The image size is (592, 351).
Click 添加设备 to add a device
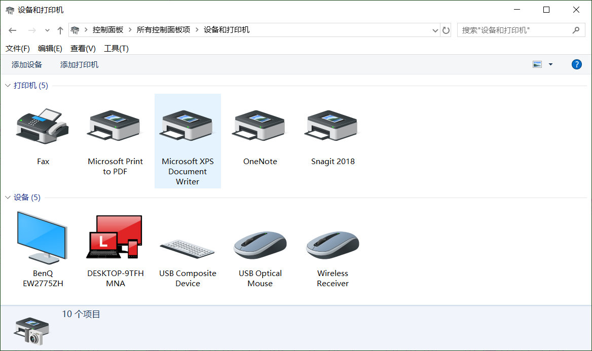coord(26,64)
